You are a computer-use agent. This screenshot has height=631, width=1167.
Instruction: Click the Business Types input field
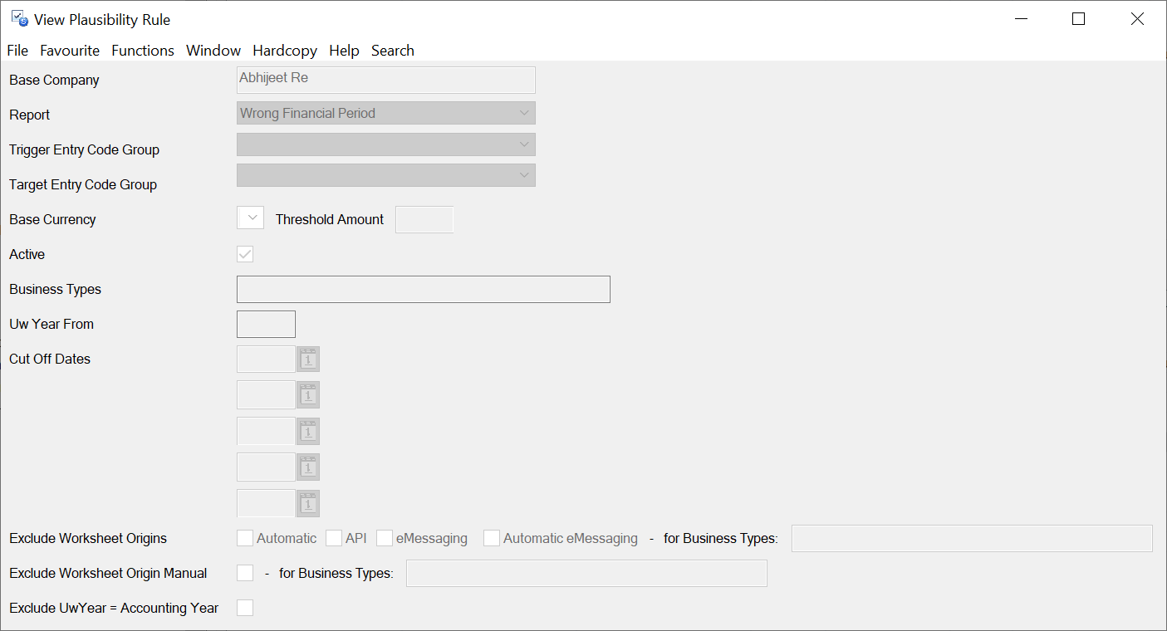[x=423, y=290]
